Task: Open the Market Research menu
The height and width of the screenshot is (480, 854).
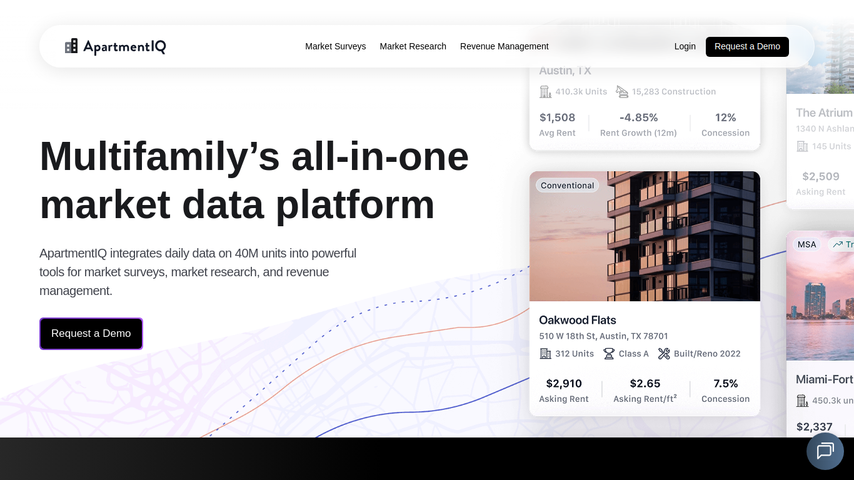Action: 413,46
